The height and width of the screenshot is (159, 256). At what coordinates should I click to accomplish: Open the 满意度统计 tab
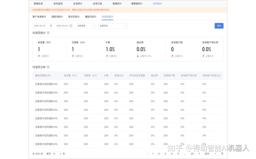click(137, 3)
